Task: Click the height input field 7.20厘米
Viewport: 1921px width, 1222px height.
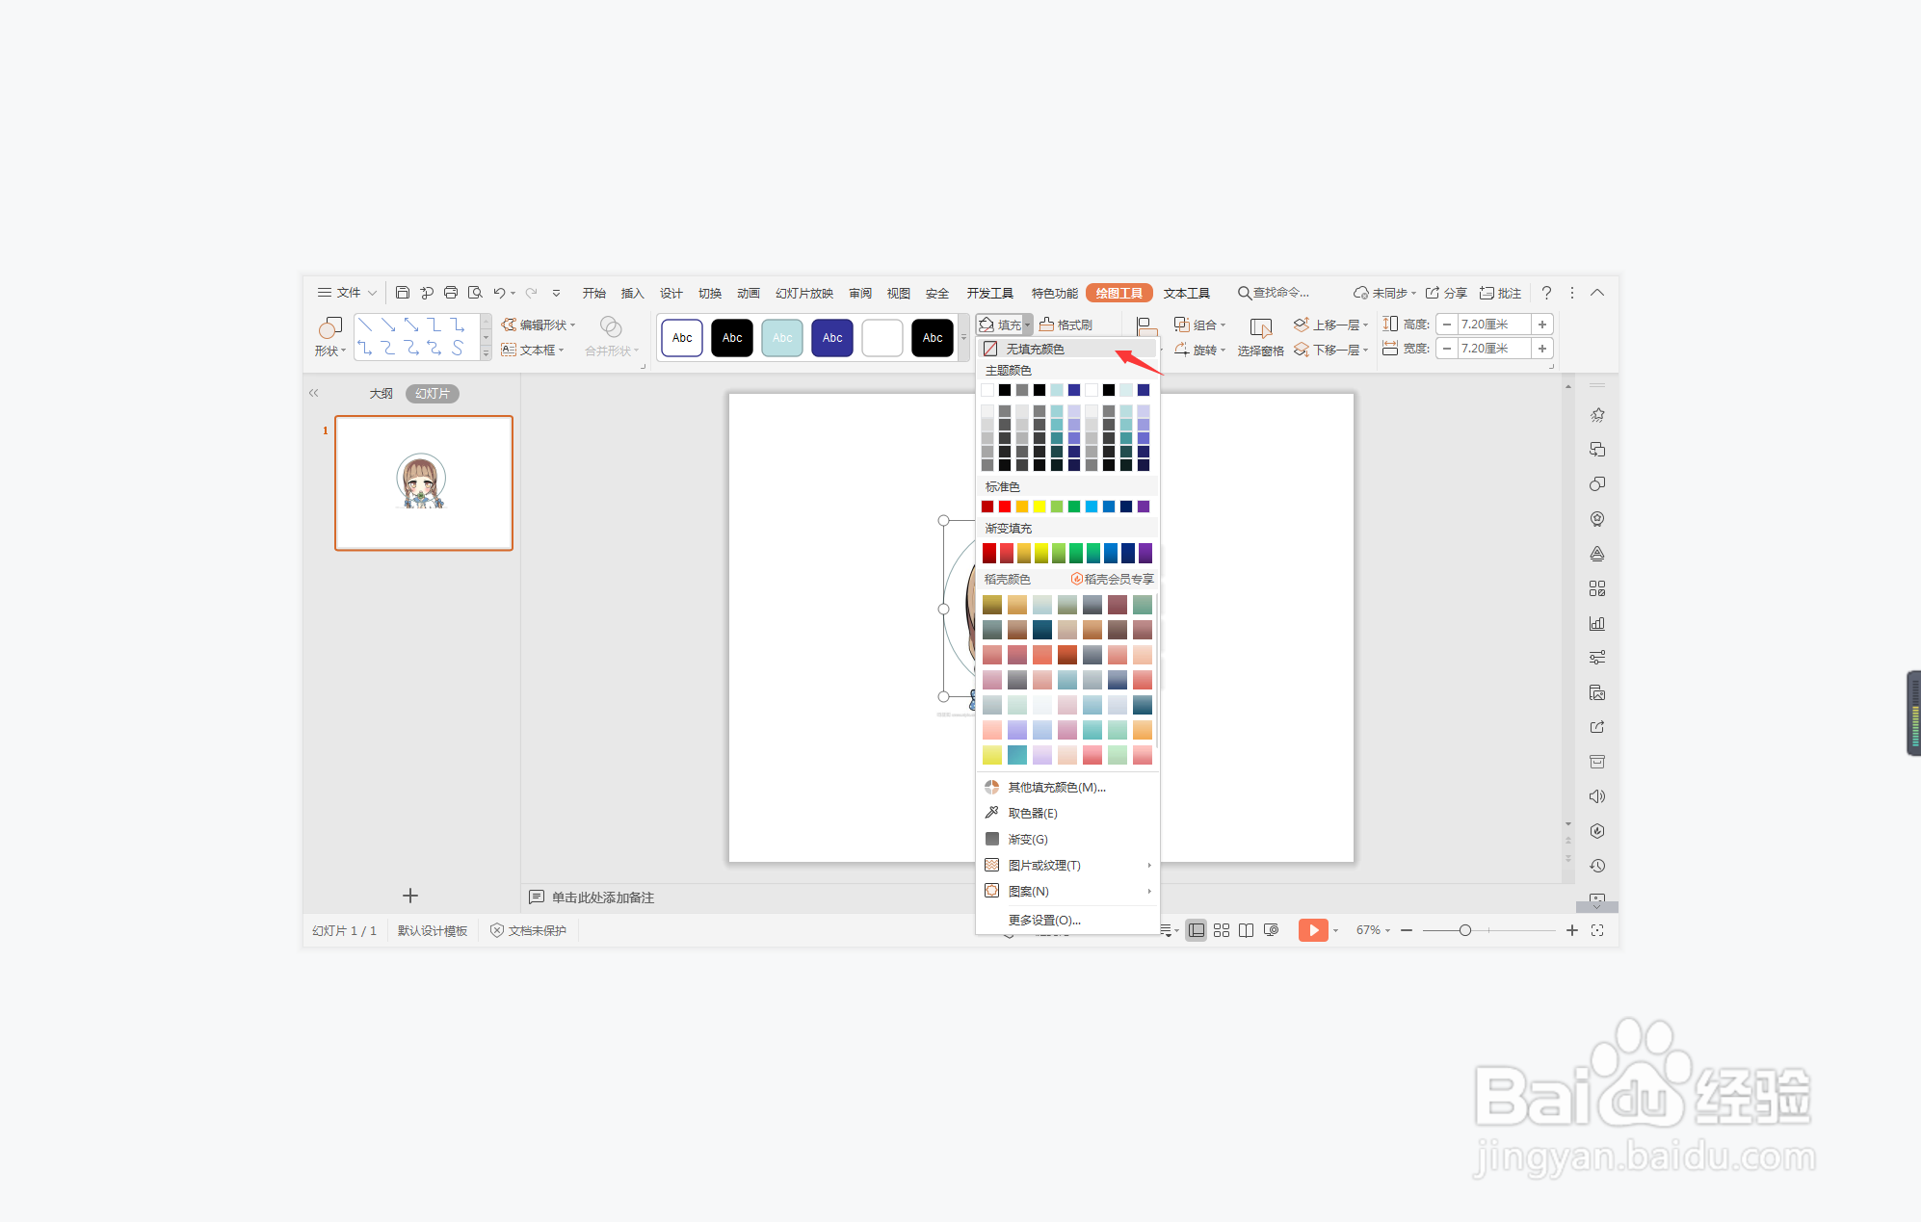Action: [x=1494, y=325]
